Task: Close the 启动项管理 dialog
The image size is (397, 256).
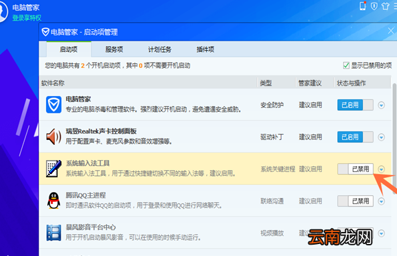Action: (391, 31)
